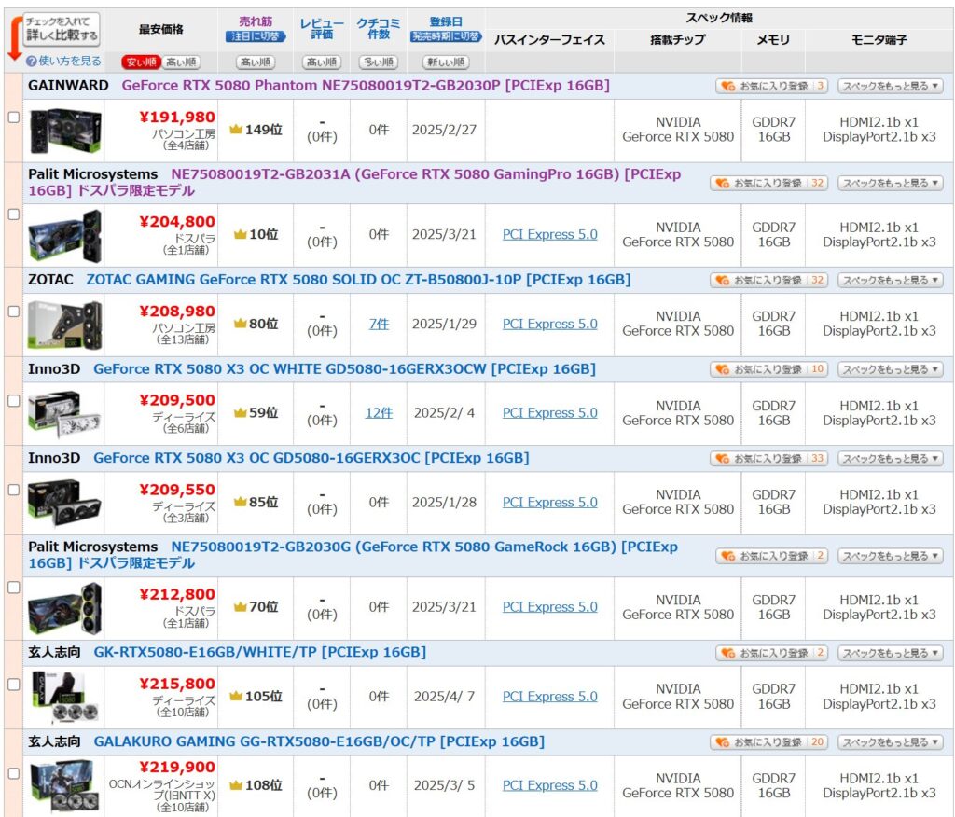The height and width of the screenshot is (817, 955).
Task: Click PCI Express 5.0 in ZOTAC row
Action: [550, 325]
